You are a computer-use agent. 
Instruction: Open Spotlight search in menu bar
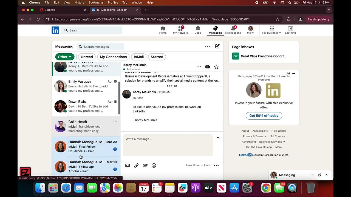[x=290, y=2]
